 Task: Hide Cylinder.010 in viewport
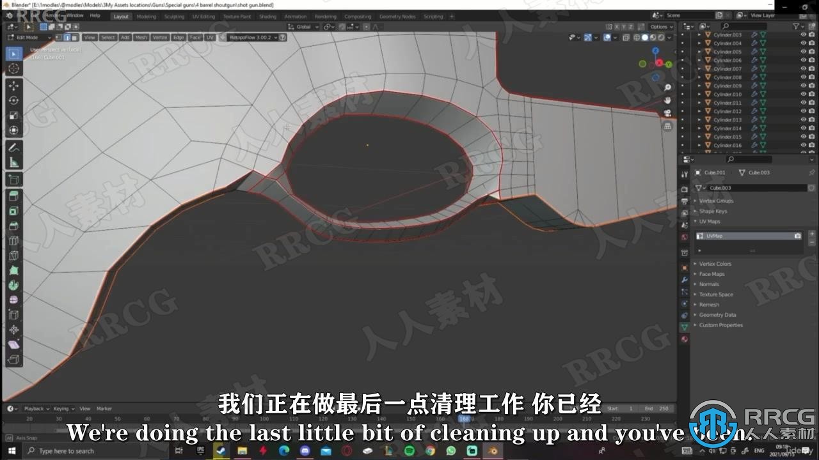[x=803, y=94]
